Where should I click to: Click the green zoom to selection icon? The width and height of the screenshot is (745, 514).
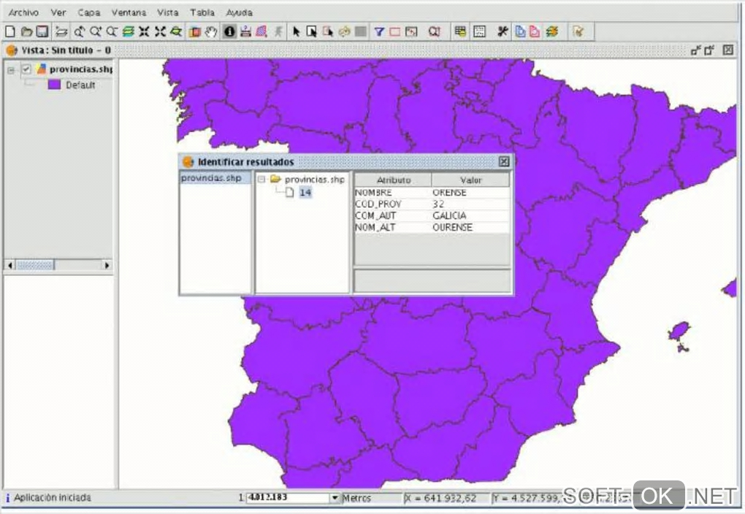click(x=176, y=32)
